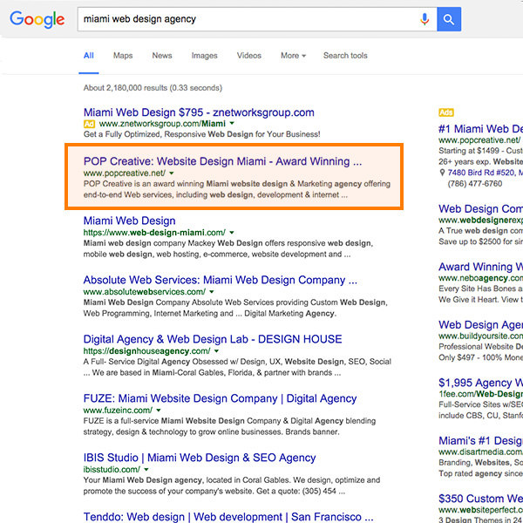
Task: Click the yellow Ad label beside znetworksgroup URL
Action: point(89,124)
